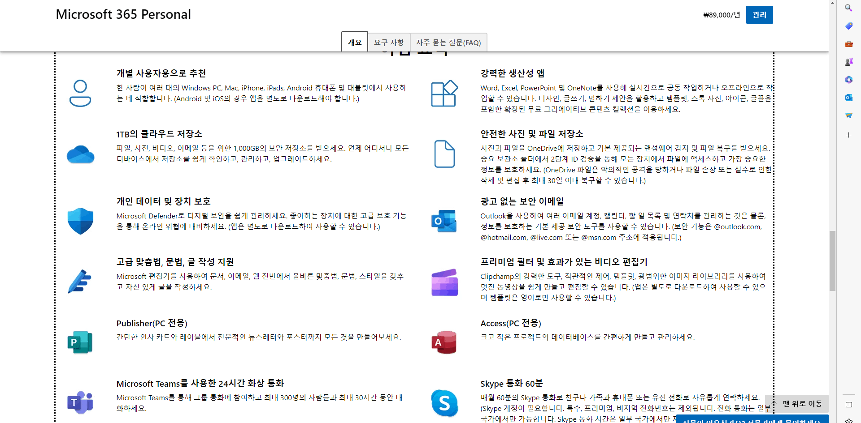The image size is (861, 423).
Task: Click the OneDrive cloud icon
Action: click(81, 154)
